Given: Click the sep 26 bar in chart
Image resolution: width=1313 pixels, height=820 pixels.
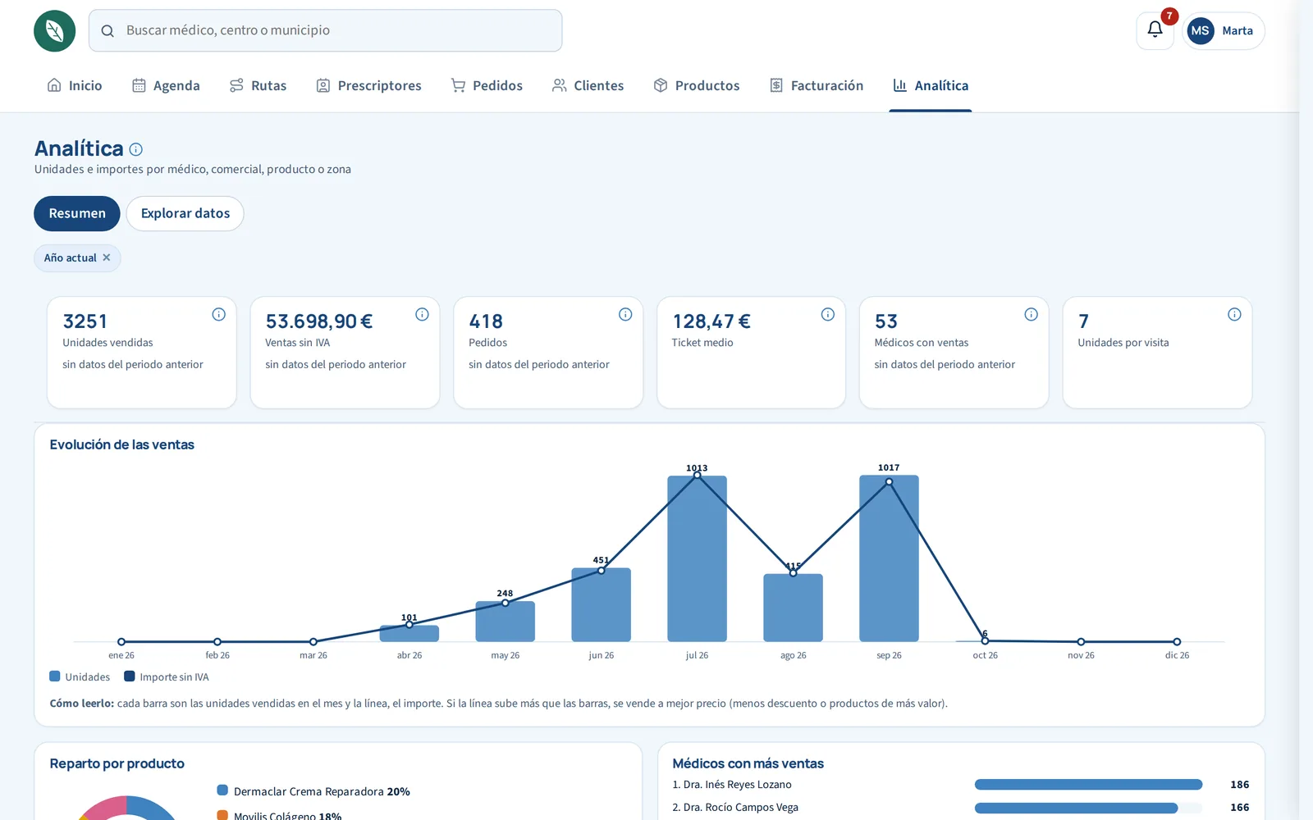Looking at the screenshot, I should pos(889,558).
